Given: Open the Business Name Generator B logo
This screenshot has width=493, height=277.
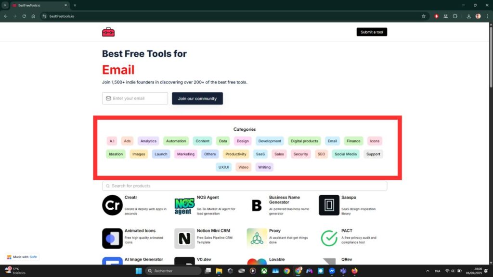Looking at the screenshot, I should point(257,205).
